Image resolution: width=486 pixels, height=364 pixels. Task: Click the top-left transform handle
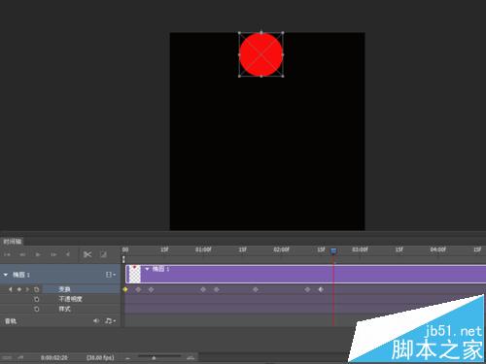click(239, 33)
